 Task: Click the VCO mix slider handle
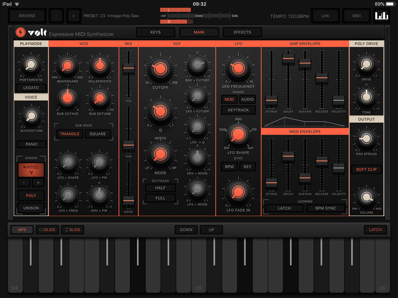click(128, 68)
